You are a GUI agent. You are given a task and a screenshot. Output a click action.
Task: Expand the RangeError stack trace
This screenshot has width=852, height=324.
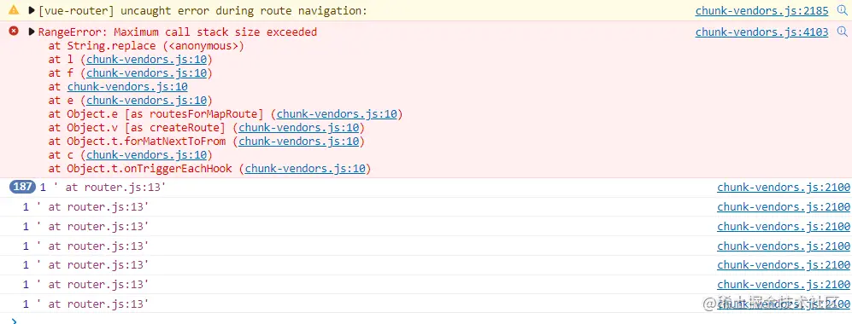pos(32,32)
